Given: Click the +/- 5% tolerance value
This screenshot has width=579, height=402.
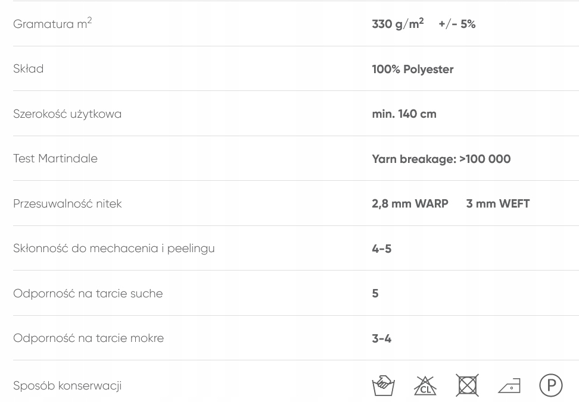Looking at the screenshot, I should click(457, 24).
